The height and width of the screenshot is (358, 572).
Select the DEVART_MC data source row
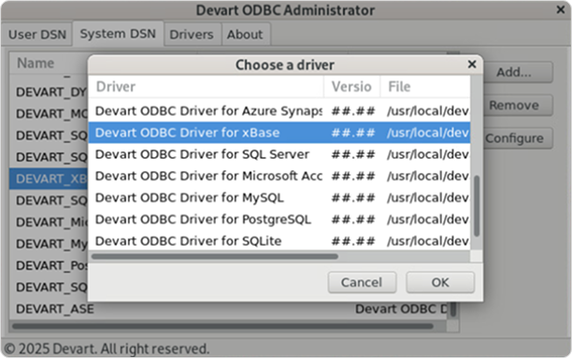[49, 114]
